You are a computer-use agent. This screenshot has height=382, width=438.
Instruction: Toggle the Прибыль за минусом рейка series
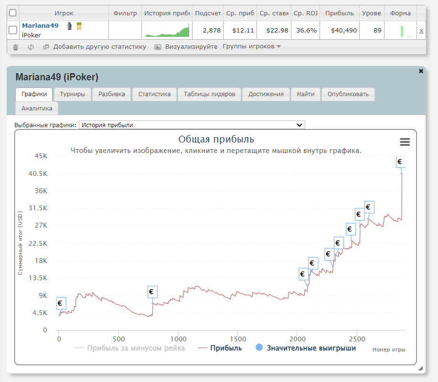click(130, 348)
